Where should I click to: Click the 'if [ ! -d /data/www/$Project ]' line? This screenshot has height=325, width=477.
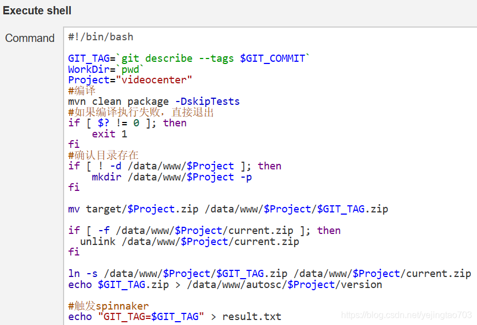[x=175, y=166]
